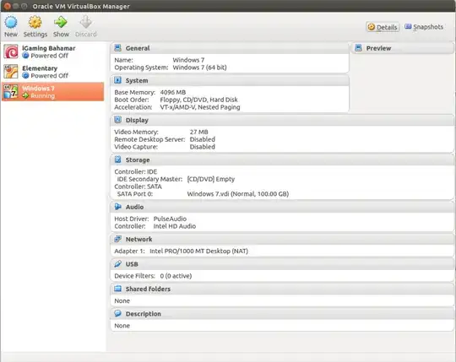456x362 pixels.
Task: Select the iGaming Bahamar virtual machine
Action: 53,51
